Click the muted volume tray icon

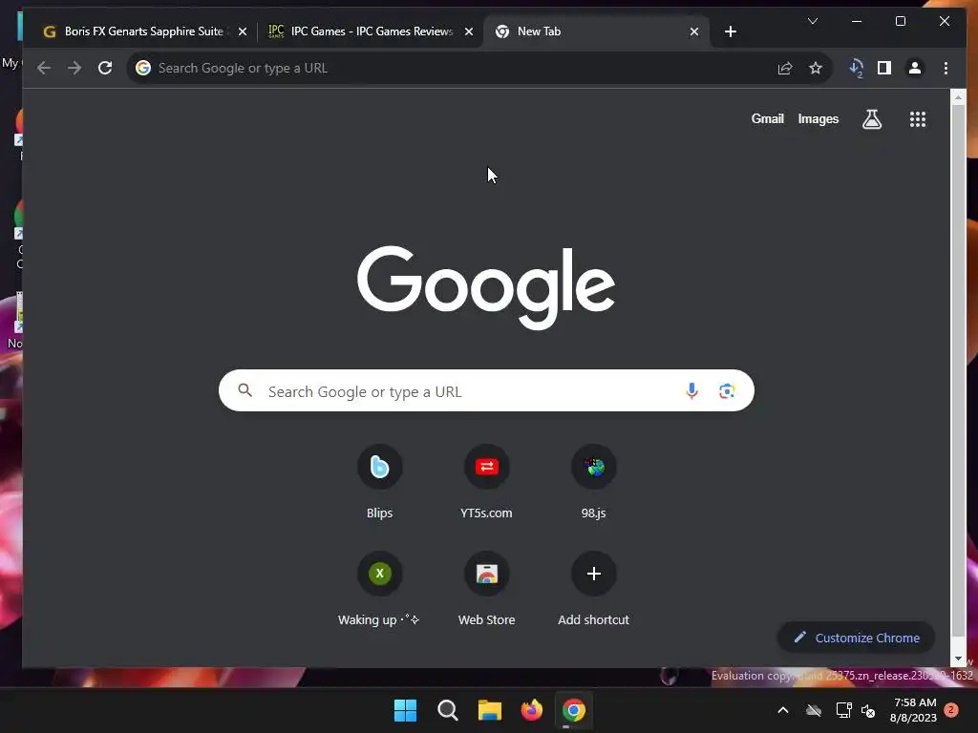click(x=867, y=710)
